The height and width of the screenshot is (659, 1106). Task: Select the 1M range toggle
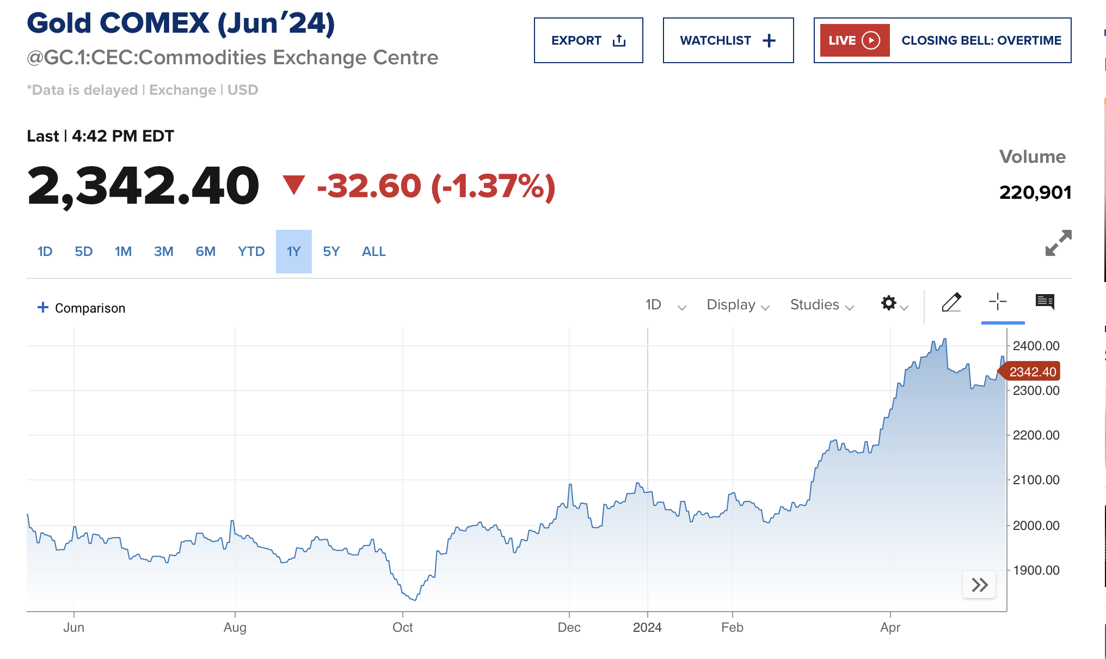123,252
